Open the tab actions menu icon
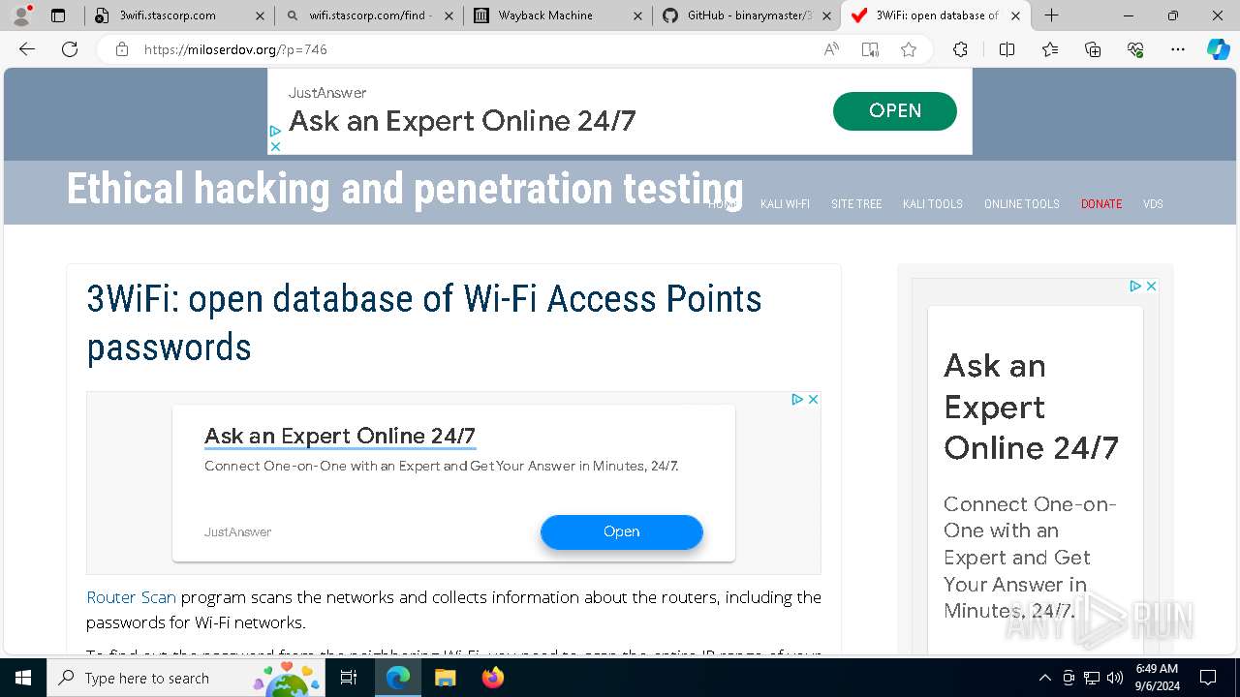1240x697 pixels. pyautogui.click(x=58, y=15)
